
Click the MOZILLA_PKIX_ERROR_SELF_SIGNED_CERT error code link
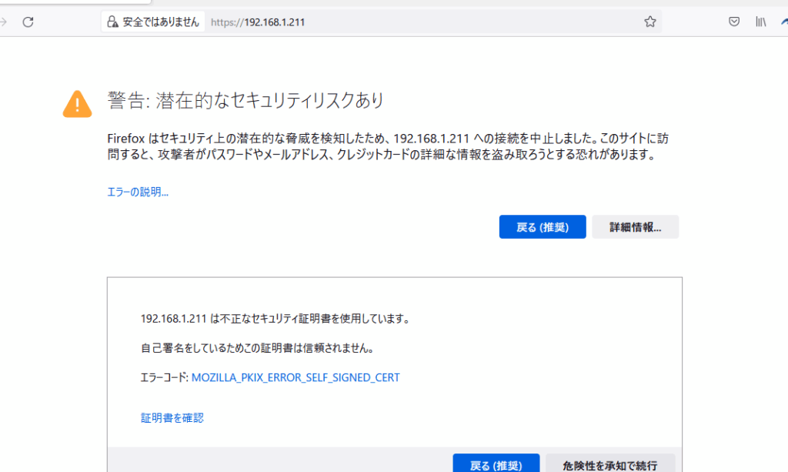coord(295,378)
